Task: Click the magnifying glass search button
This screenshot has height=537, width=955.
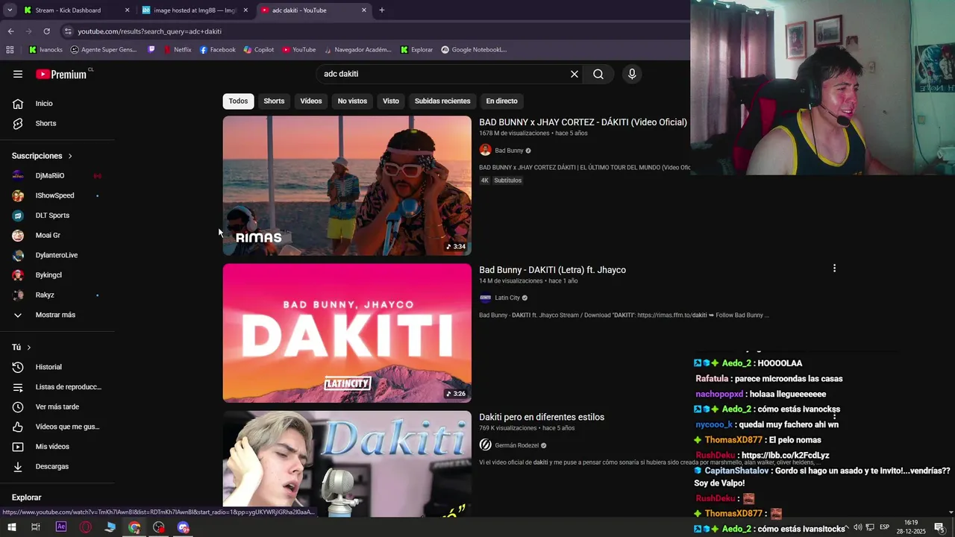Action: coord(598,74)
